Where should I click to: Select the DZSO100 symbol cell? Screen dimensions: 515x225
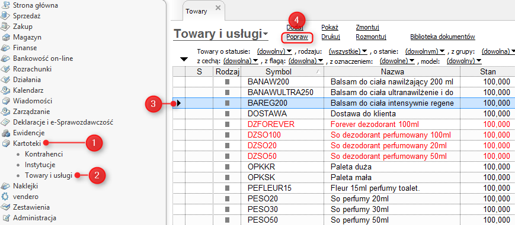coord(283,135)
